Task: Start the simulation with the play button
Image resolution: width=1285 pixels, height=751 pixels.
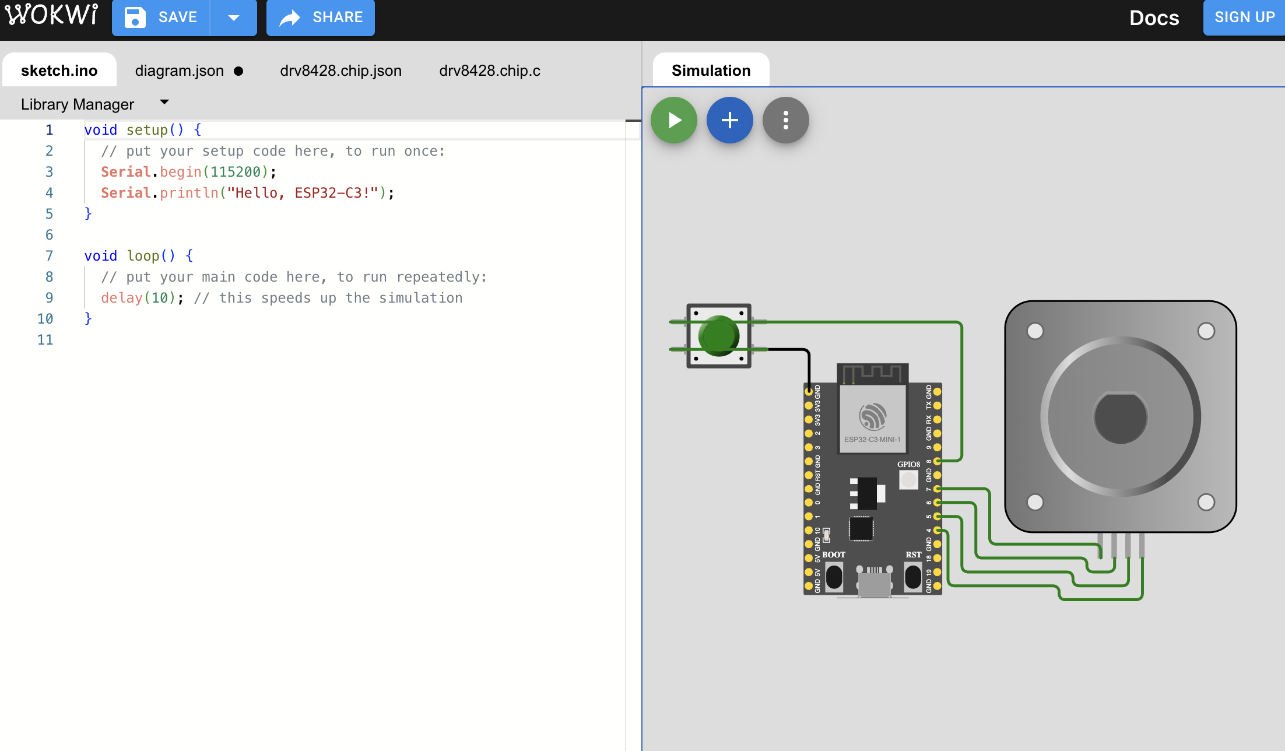Action: (674, 120)
